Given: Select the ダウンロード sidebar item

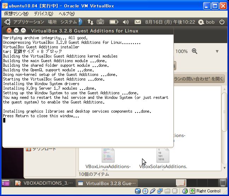Looking at the screenshot, I should pyautogui.click(x=41, y=149).
